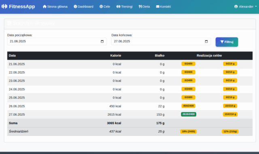Click the Data początkowa date field
The width and height of the screenshot is (259, 154).
tap(57, 42)
